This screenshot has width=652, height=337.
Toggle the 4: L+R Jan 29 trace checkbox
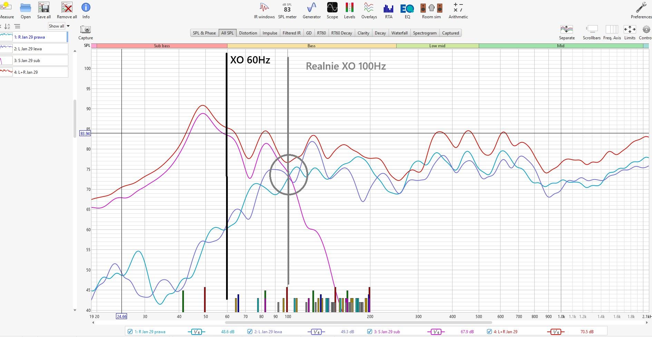click(489, 331)
